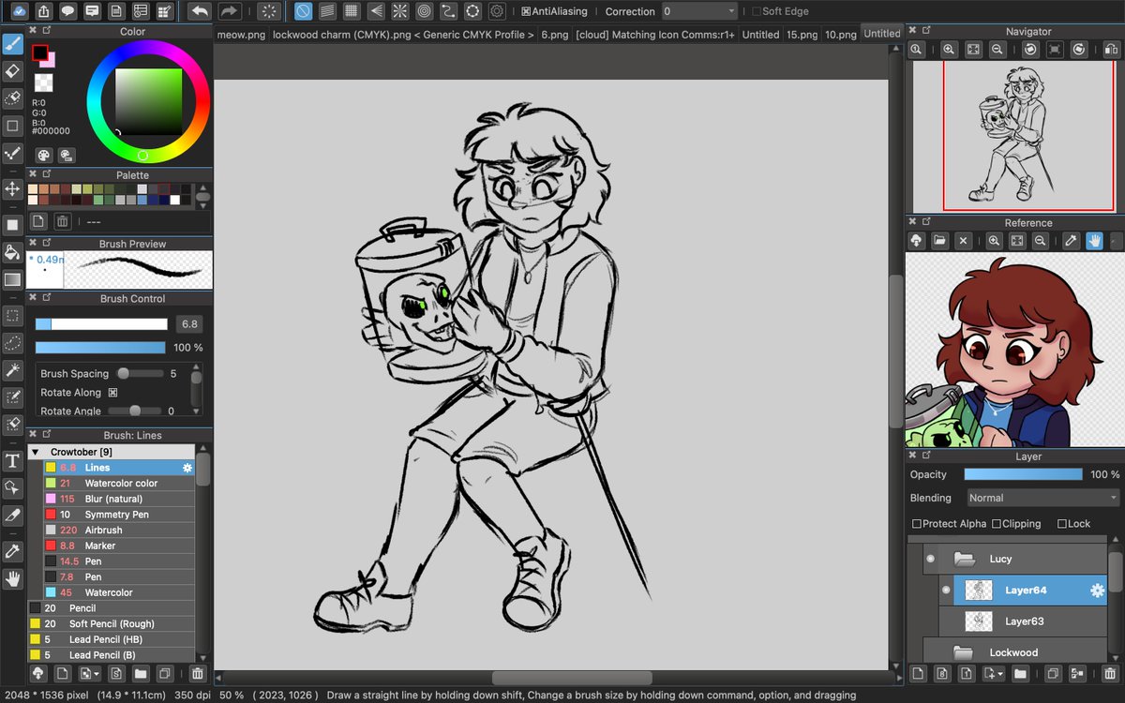Check the layer Lock option
This screenshot has width=1125, height=703.
click(x=1062, y=524)
